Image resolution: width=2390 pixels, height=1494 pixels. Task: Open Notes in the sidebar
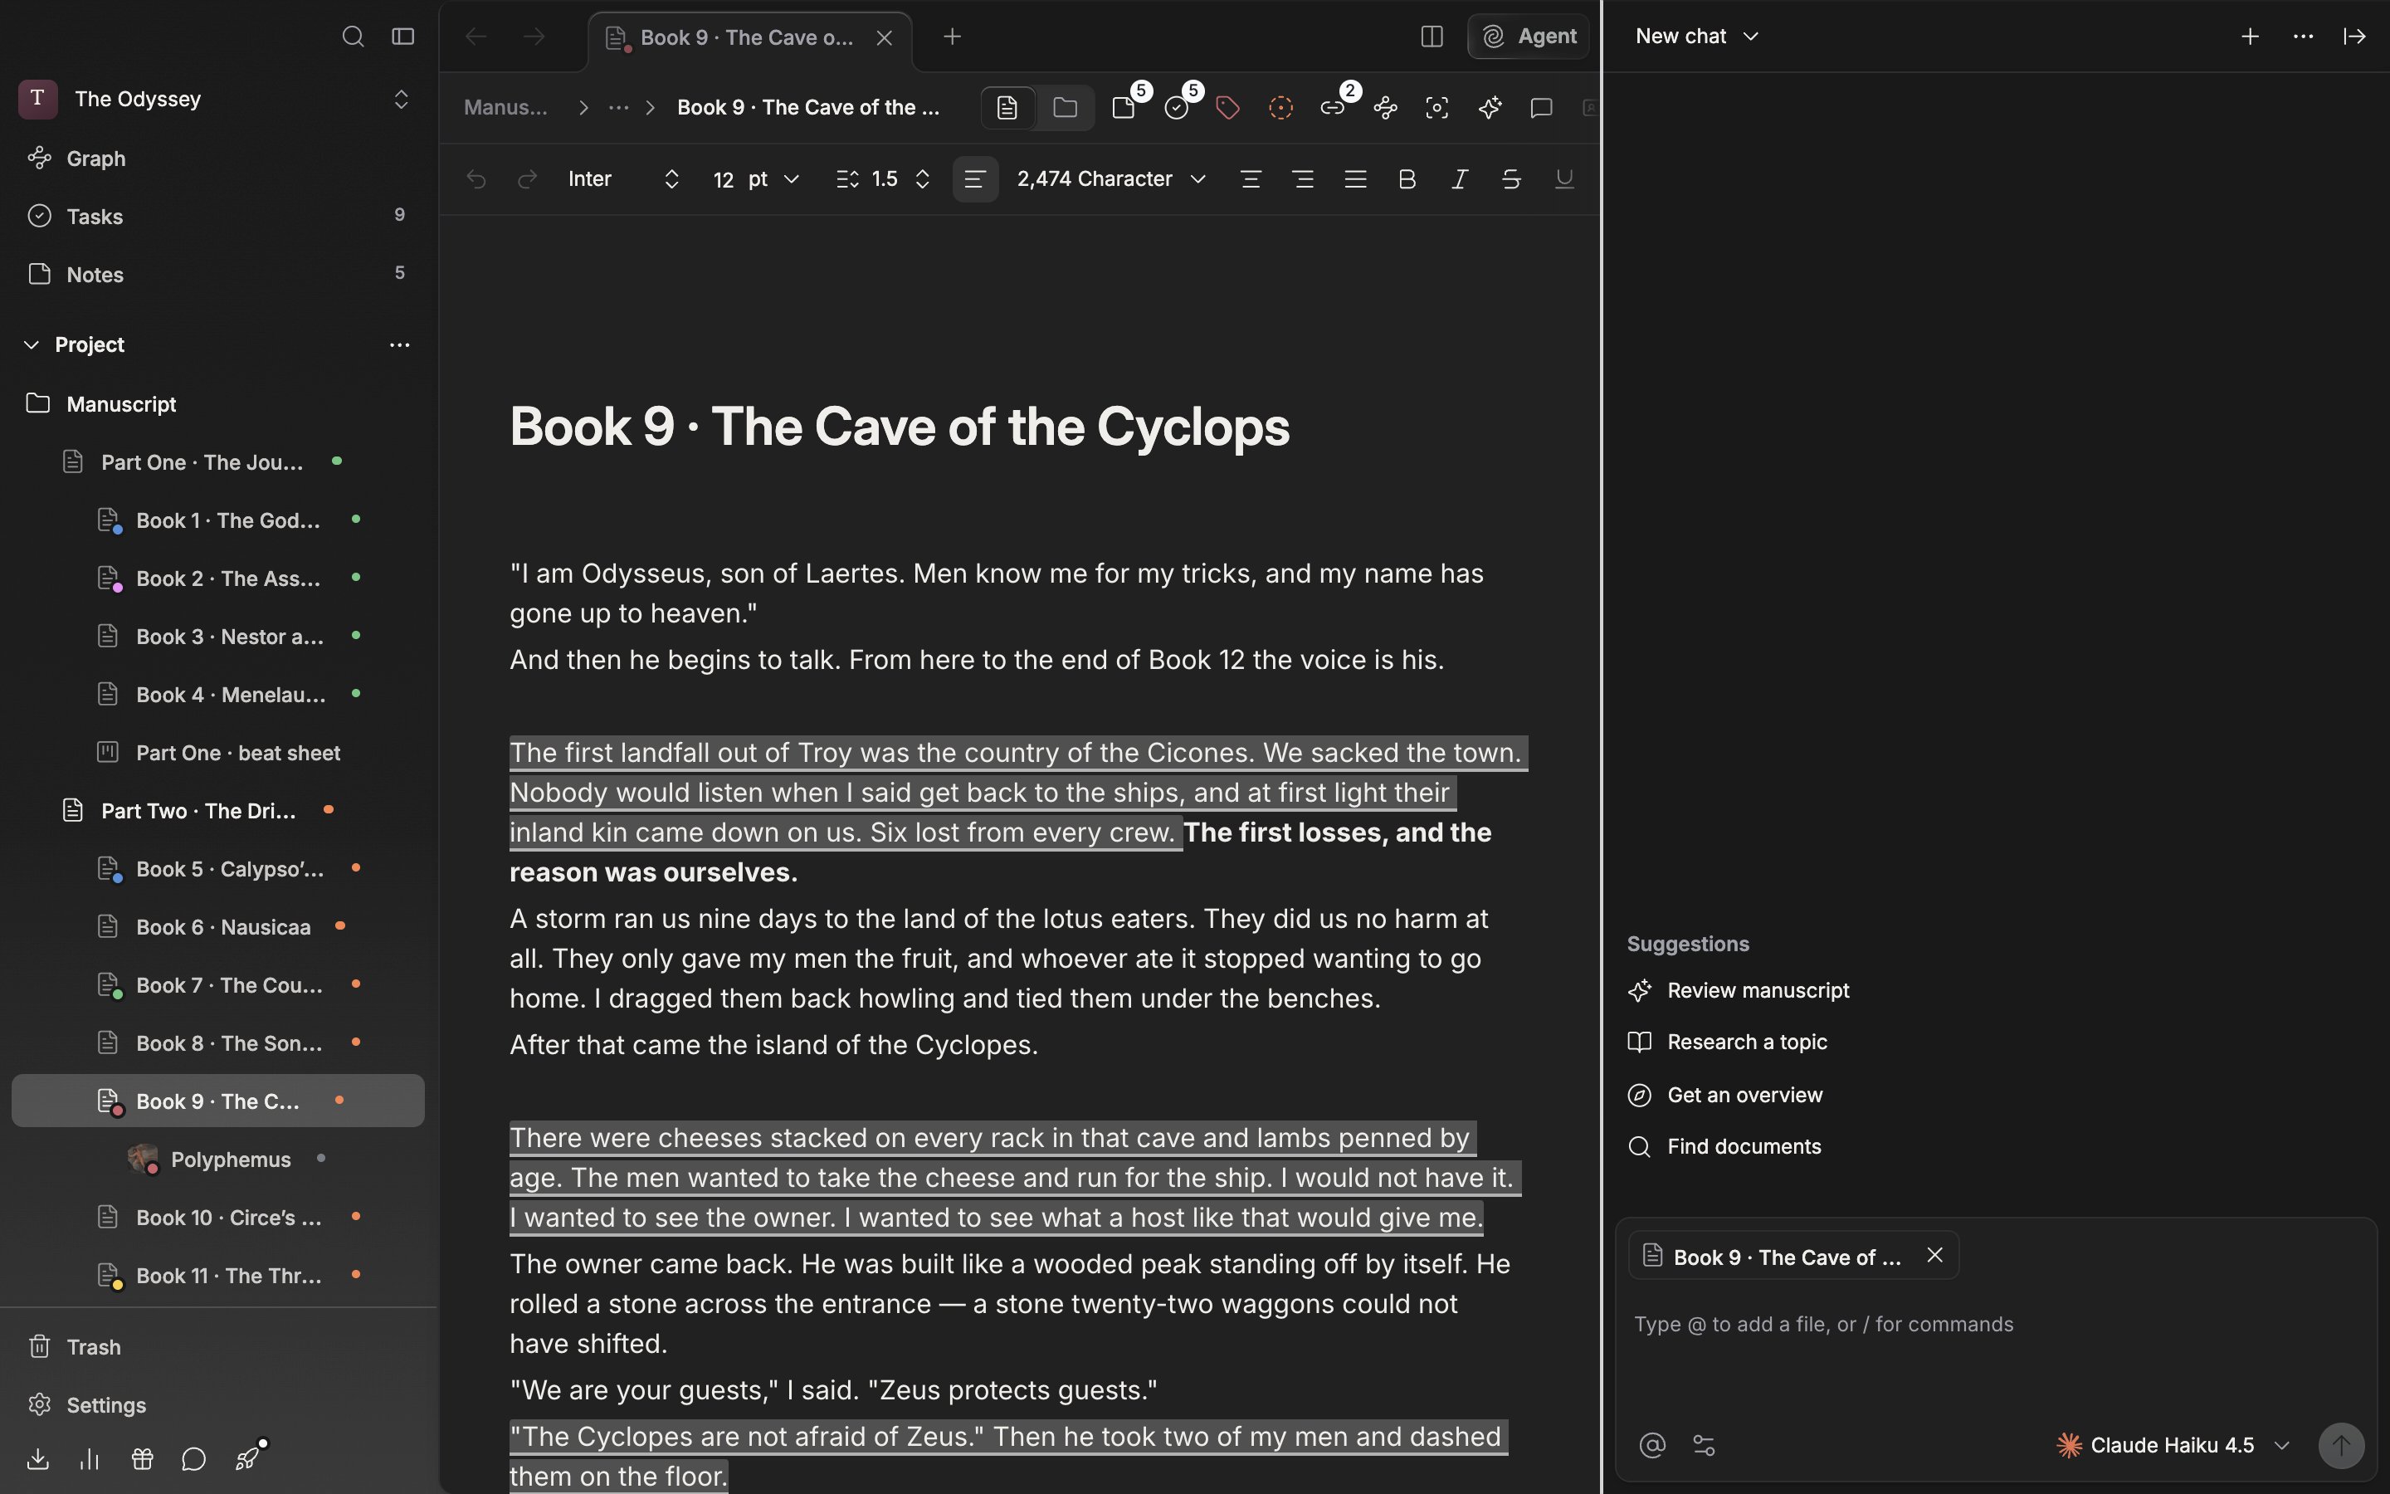217,275
